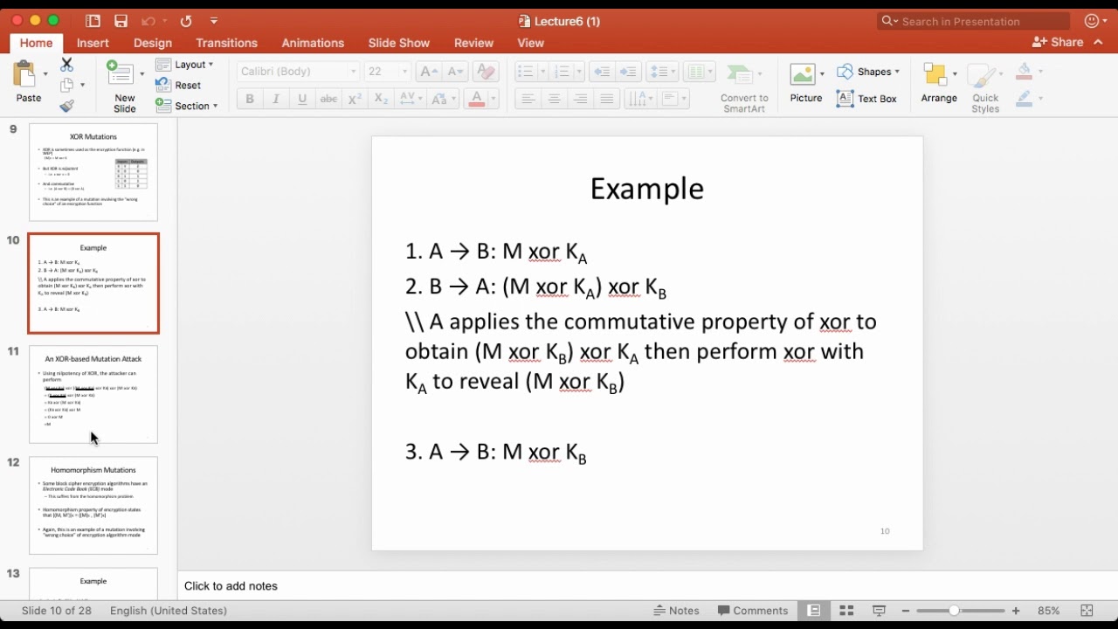The image size is (1118, 629).
Task: Click the shape fill color bucket
Action: click(x=1025, y=72)
